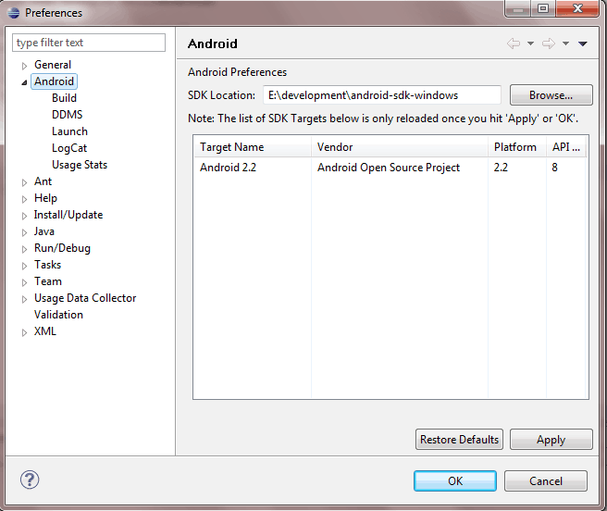Image resolution: width=607 pixels, height=511 pixels.
Task: Click the SDK Location path field
Action: (x=382, y=95)
